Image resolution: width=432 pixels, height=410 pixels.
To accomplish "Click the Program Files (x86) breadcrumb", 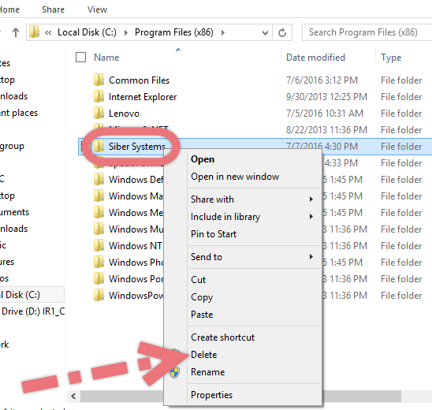I will coord(174,32).
